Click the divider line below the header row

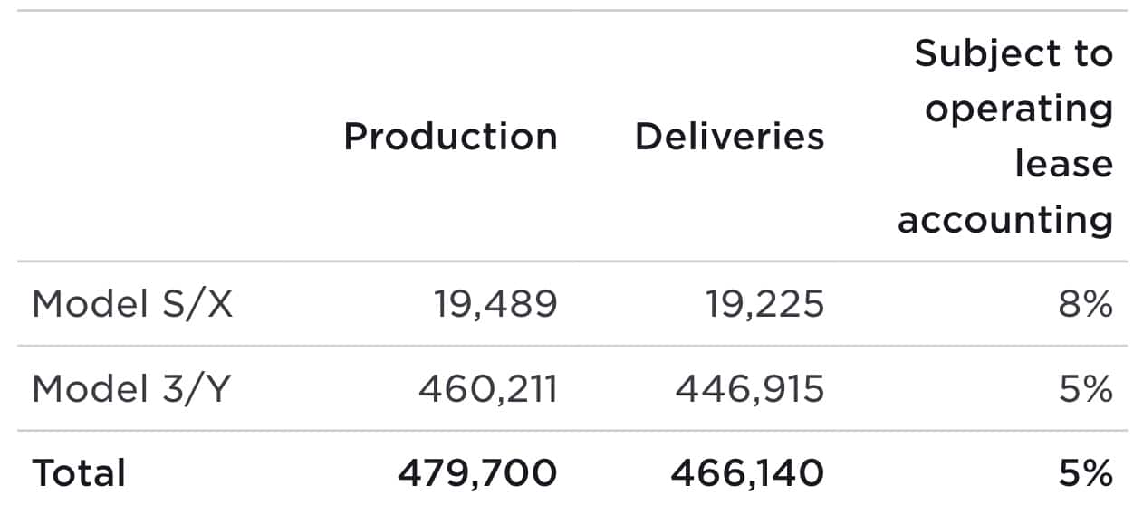571,262
